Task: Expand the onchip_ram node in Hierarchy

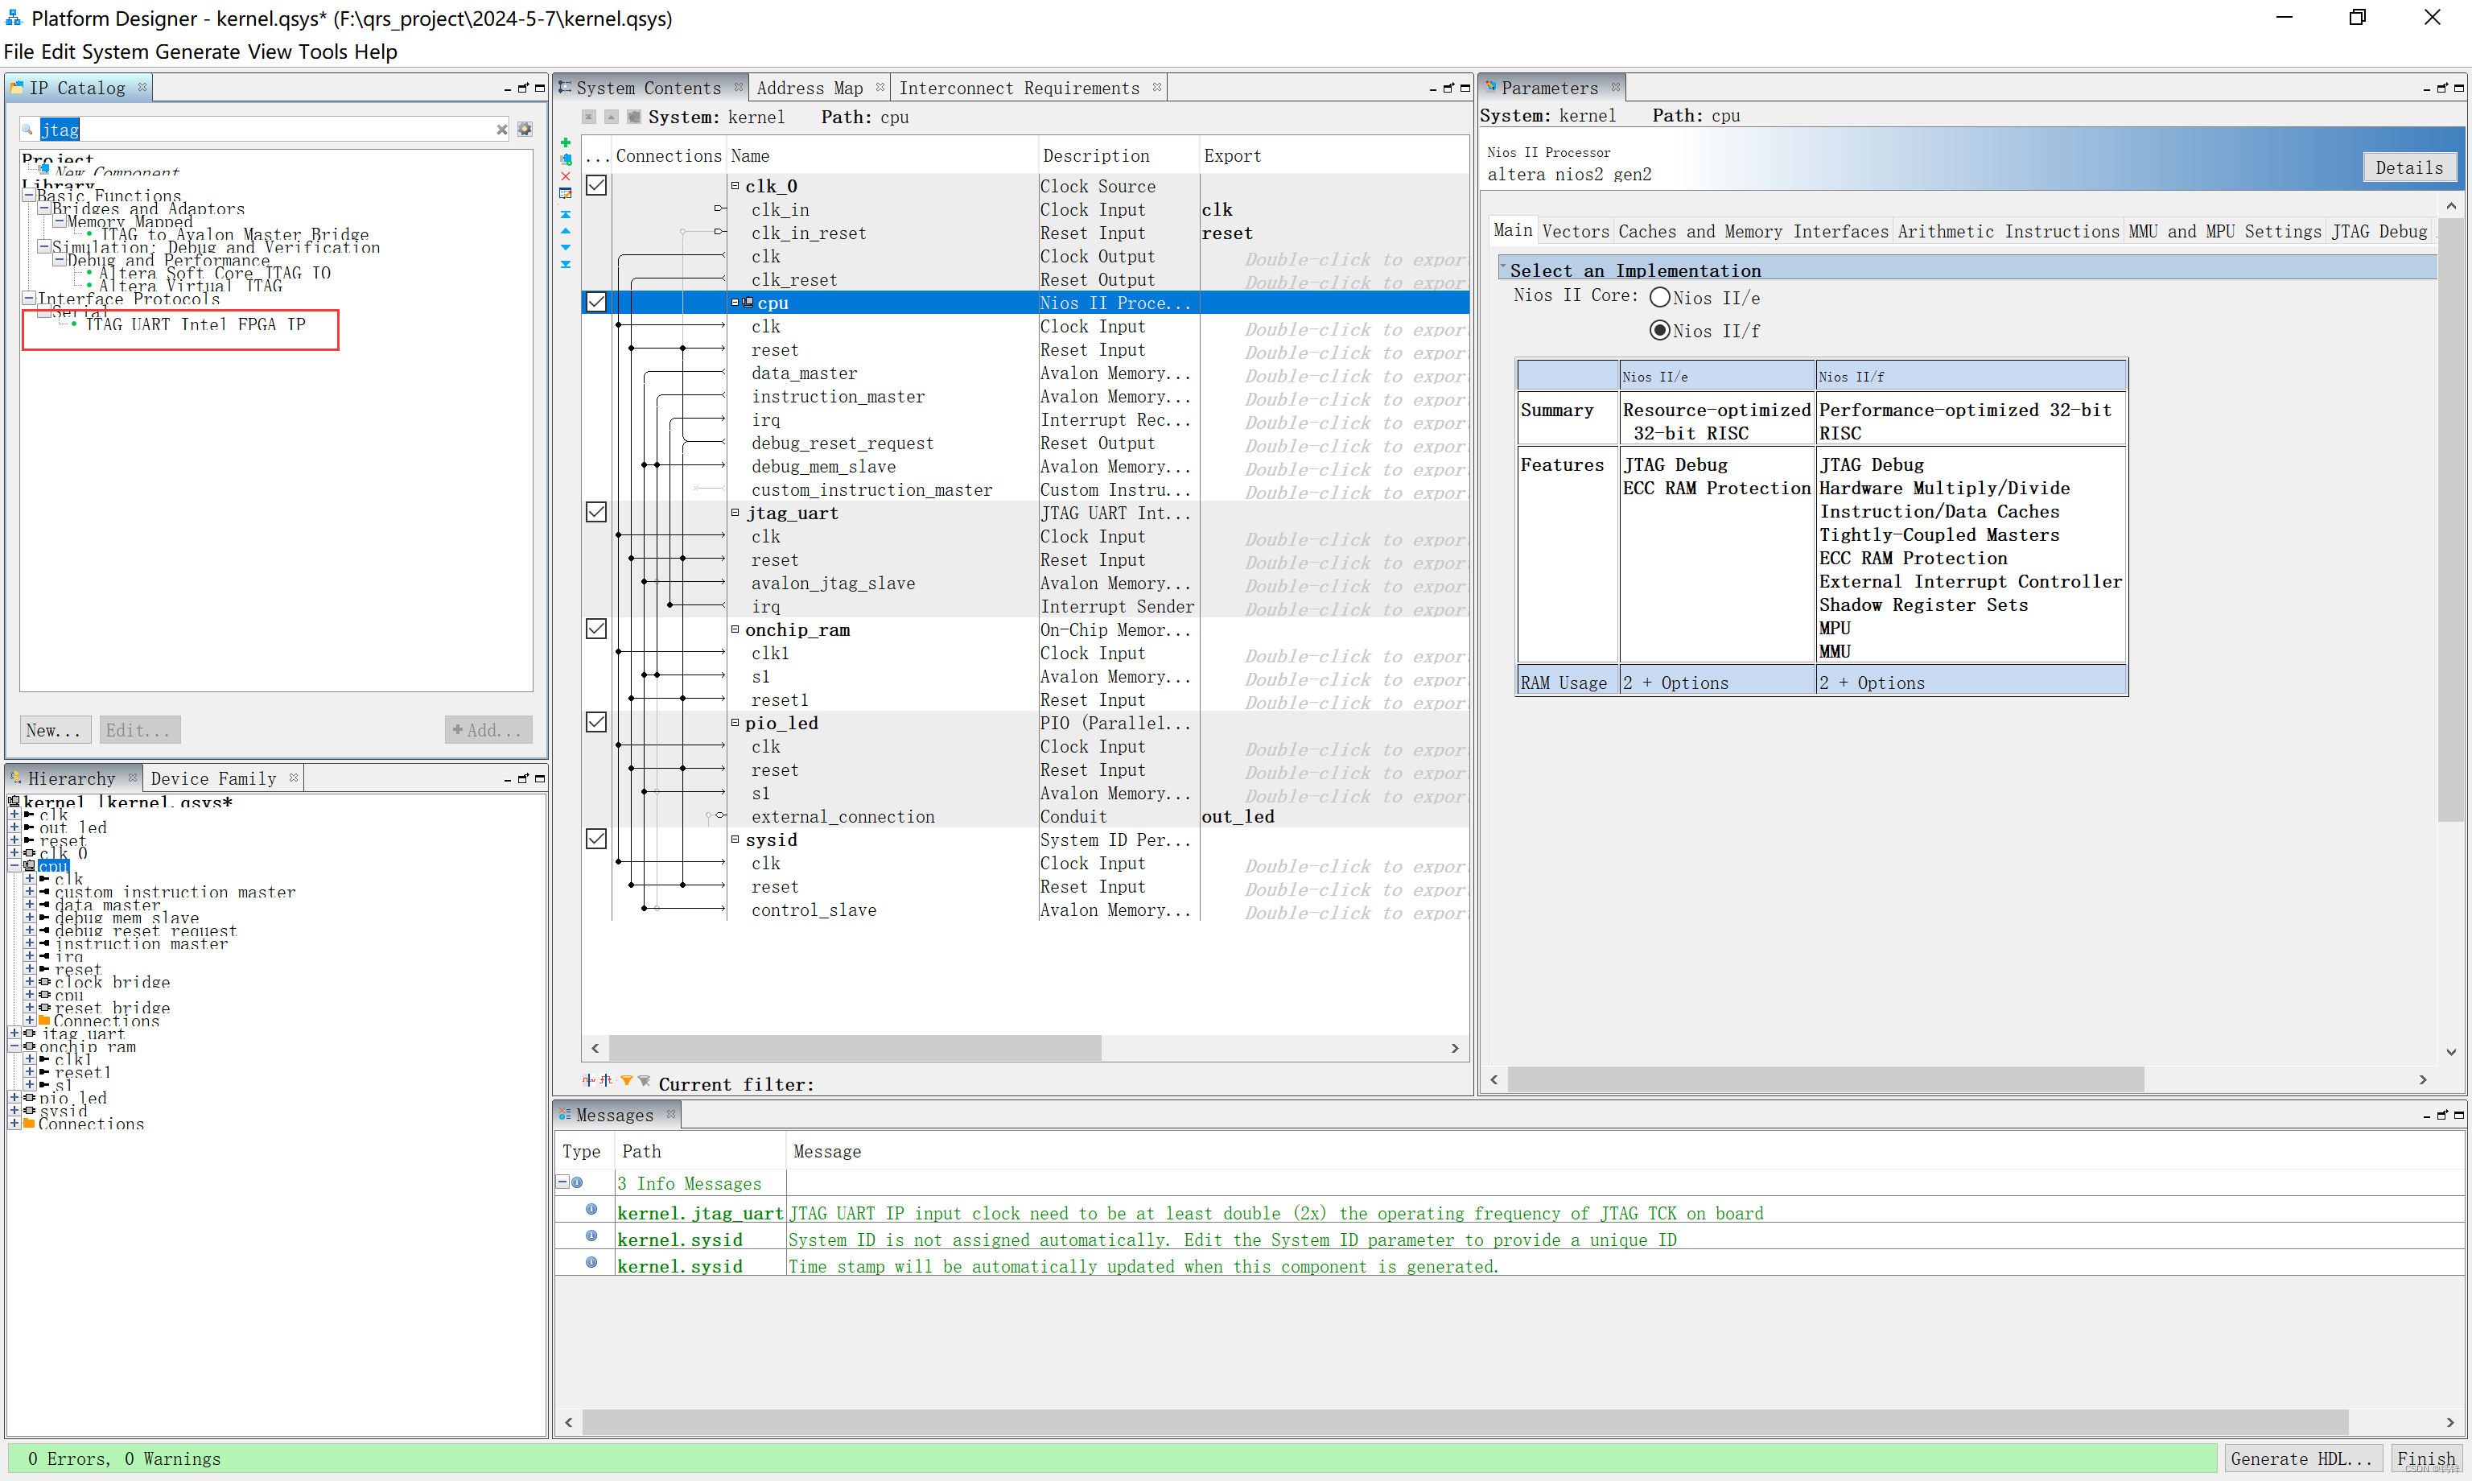Action: (x=14, y=1044)
